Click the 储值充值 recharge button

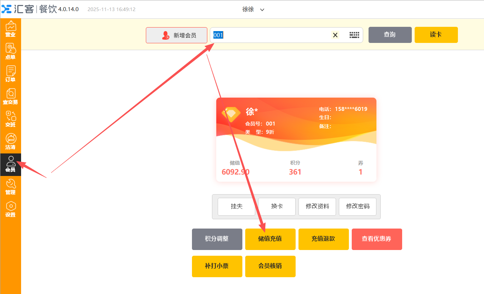(x=270, y=239)
